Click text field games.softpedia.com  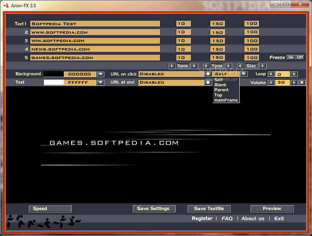(95, 58)
